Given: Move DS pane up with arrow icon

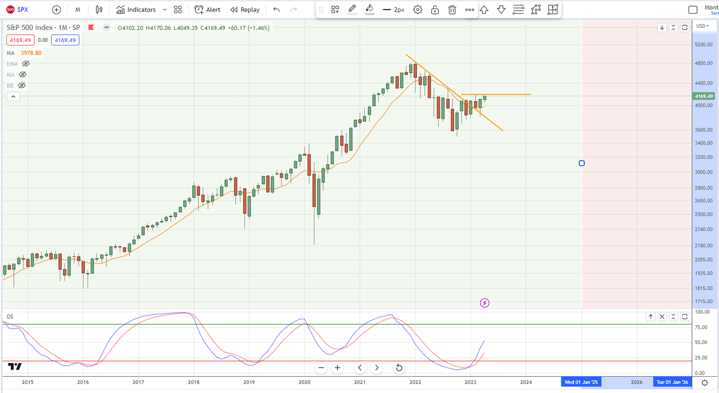Looking at the screenshot, I should click(651, 316).
